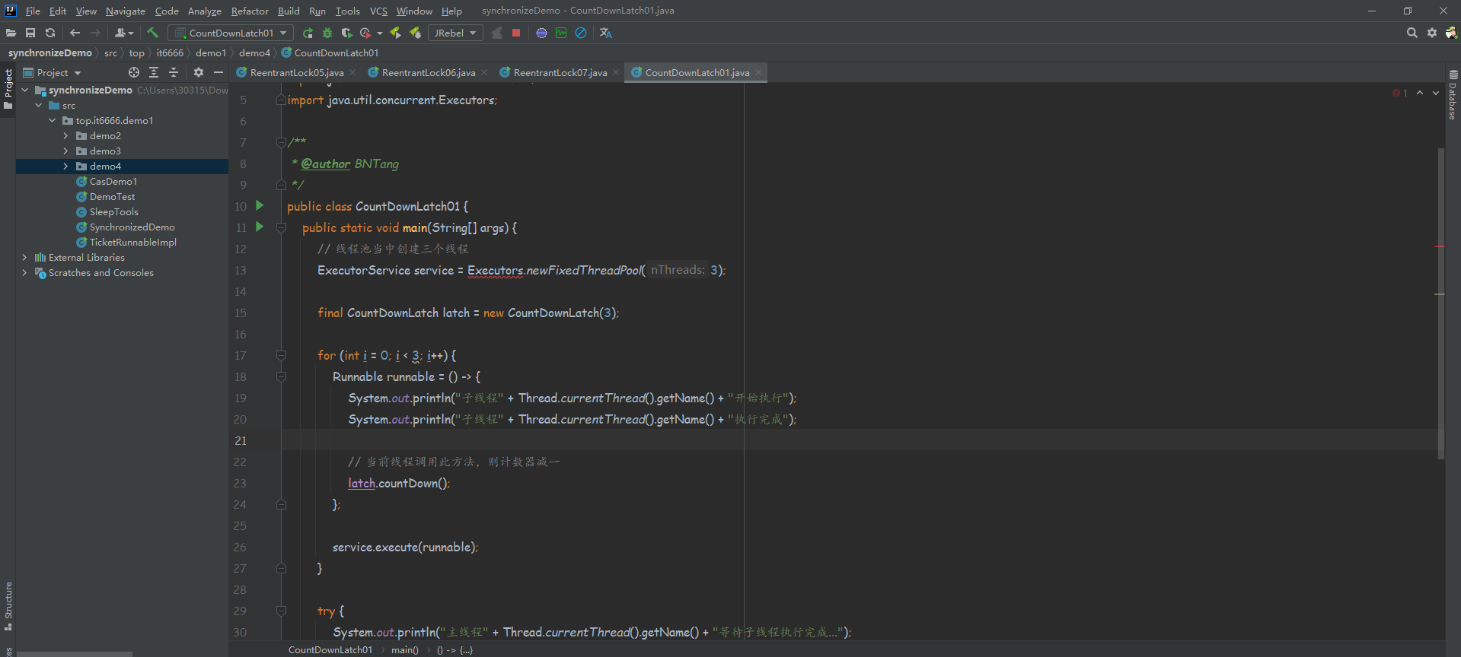The image size is (1461, 657).
Task: Click the Profiler run icon
Action: click(x=365, y=33)
